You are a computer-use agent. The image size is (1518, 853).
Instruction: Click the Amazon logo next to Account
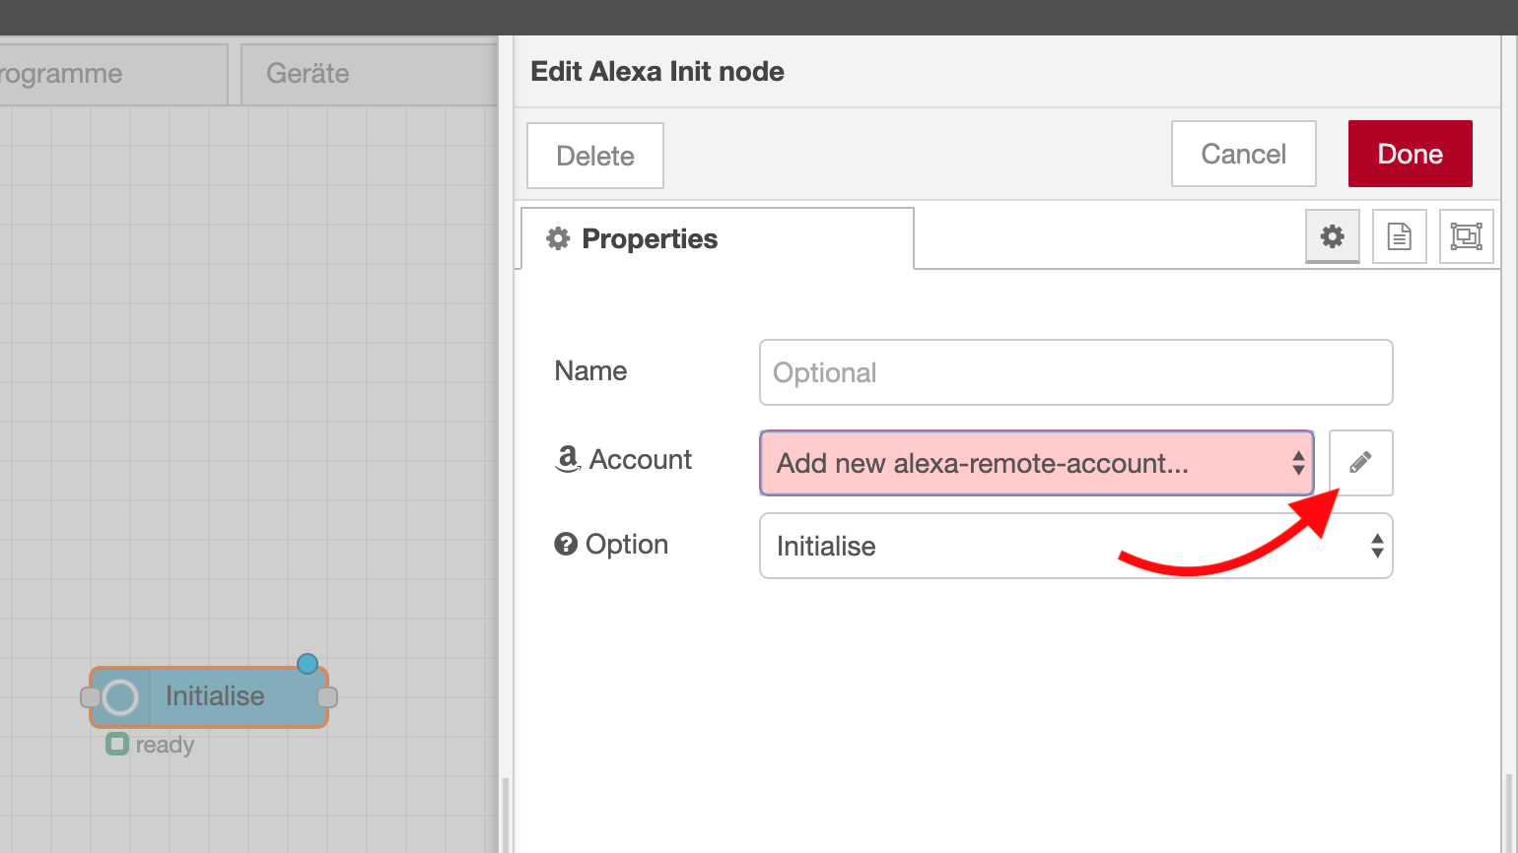(x=568, y=459)
